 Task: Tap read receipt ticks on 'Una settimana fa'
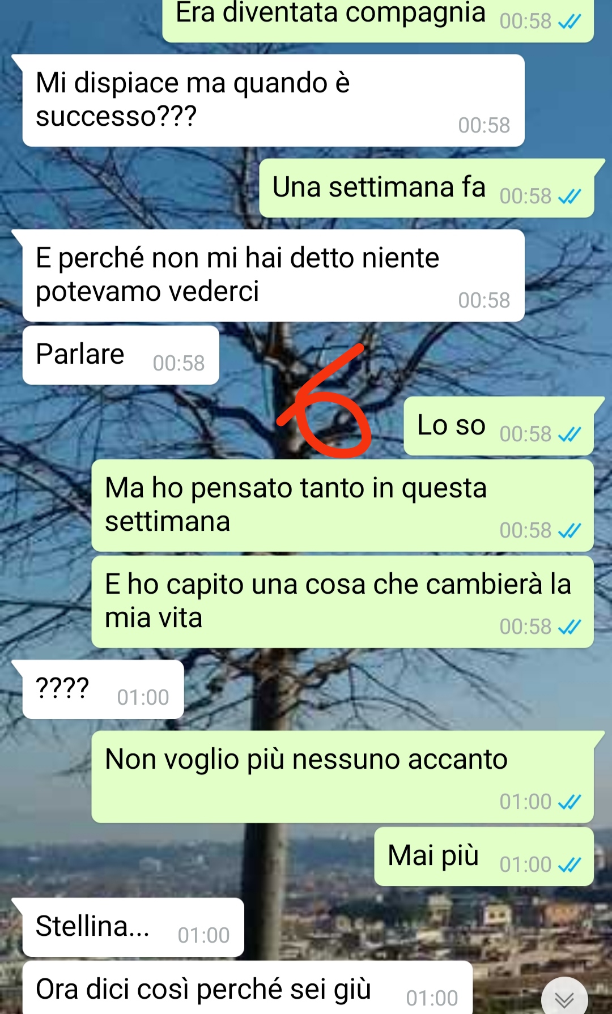click(569, 197)
